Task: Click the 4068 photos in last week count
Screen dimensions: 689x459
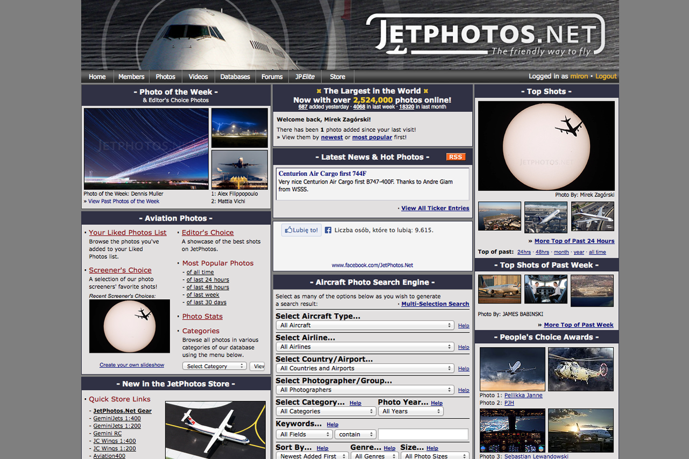Action: tap(359, 107)
